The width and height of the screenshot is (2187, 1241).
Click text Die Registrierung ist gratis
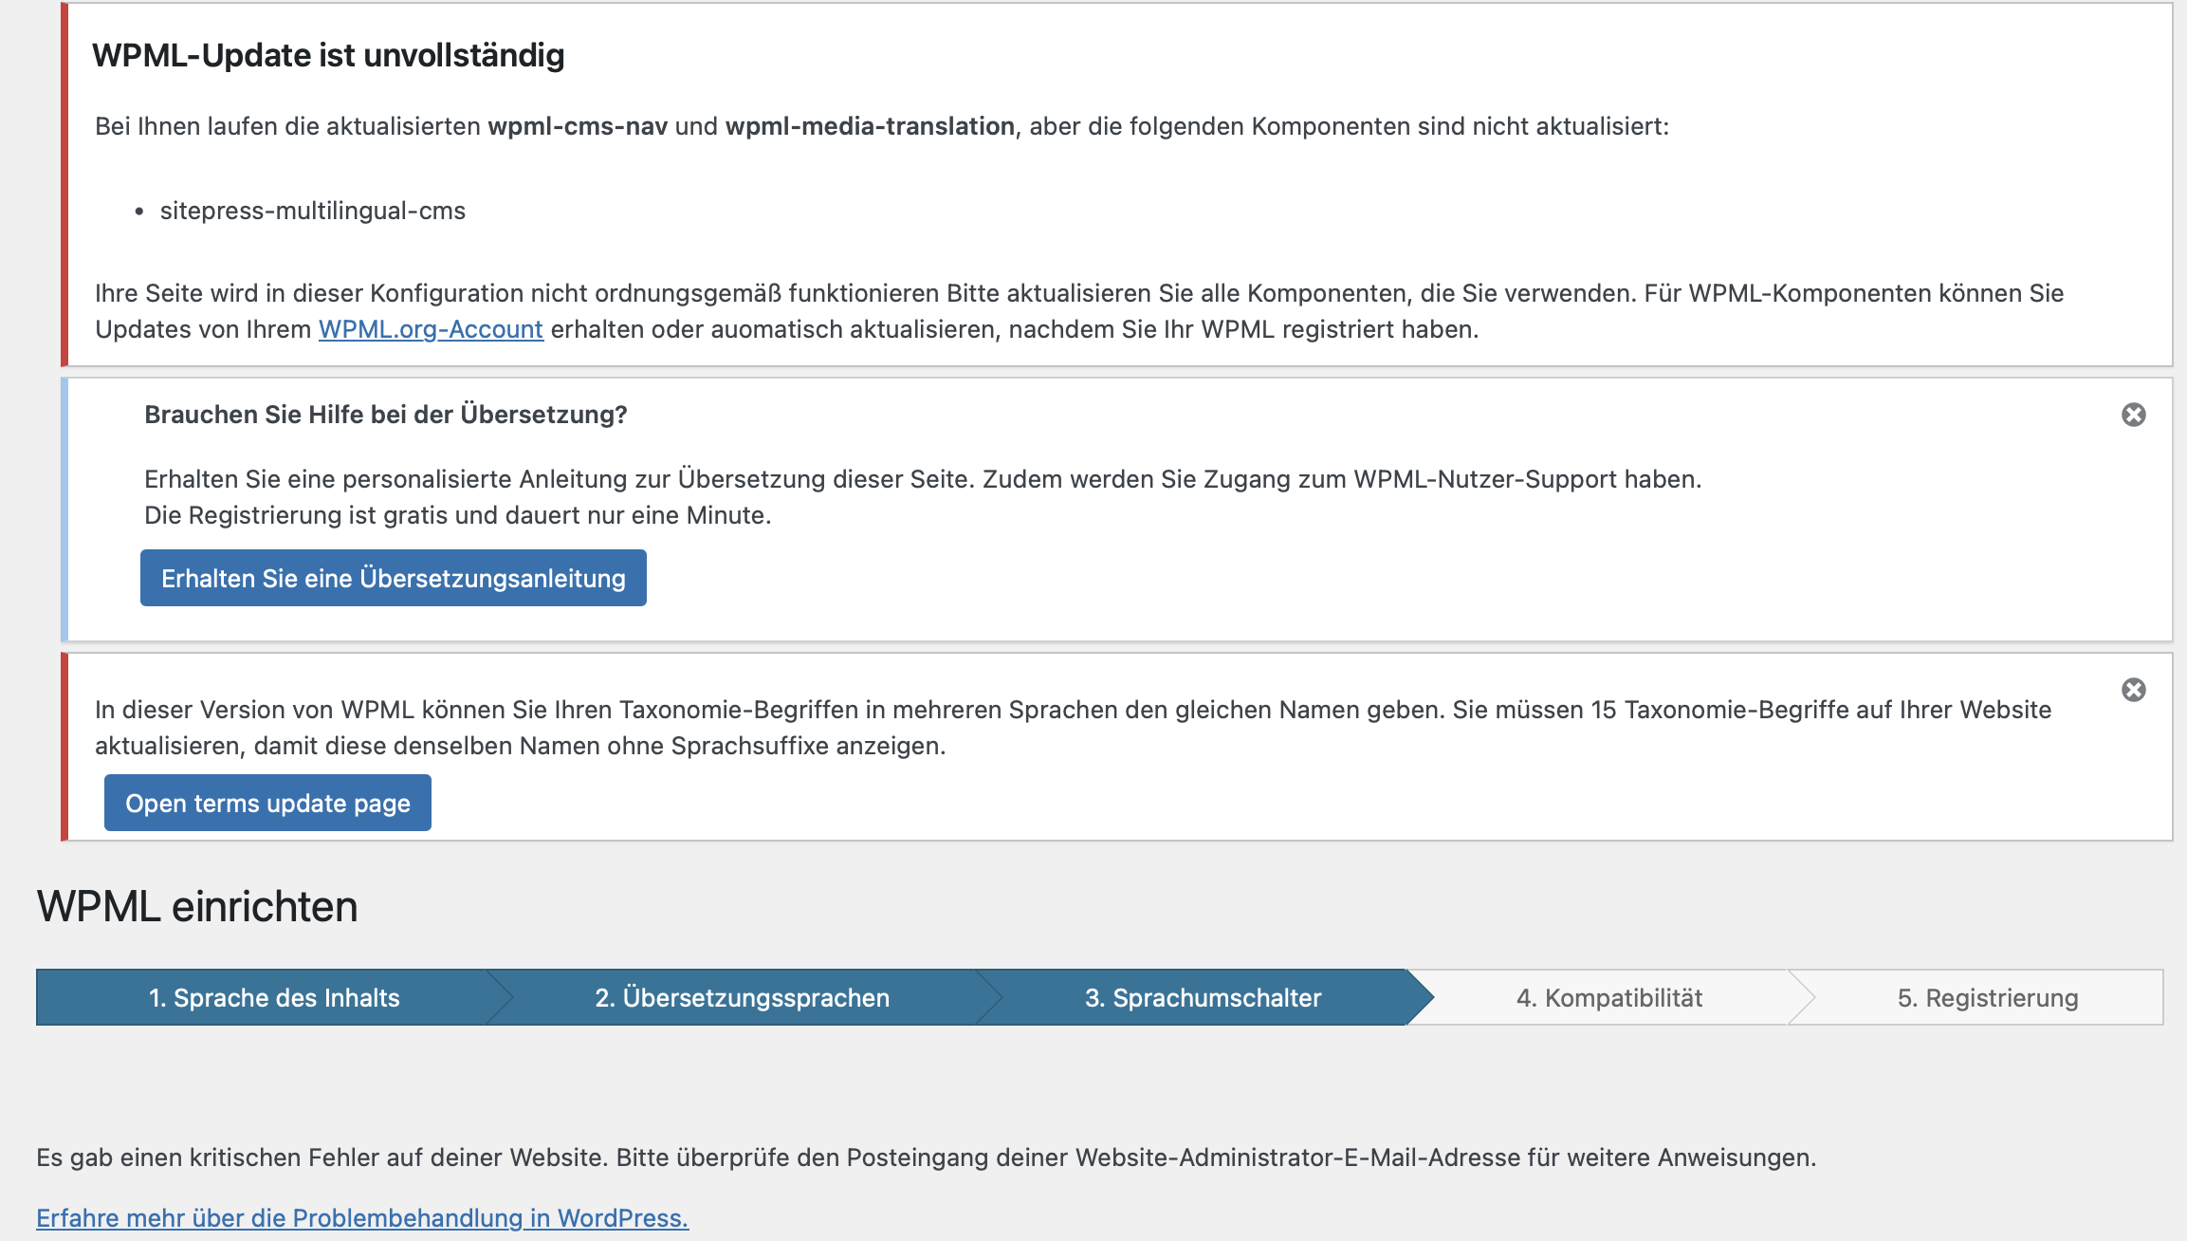458,515
